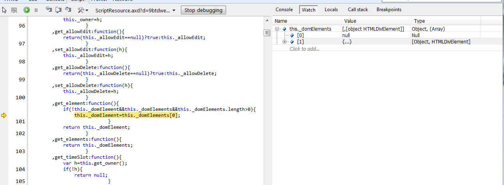Click line number 101 in the gutter
Viewport: 504px width, 185px height.
tap(20, 121)
